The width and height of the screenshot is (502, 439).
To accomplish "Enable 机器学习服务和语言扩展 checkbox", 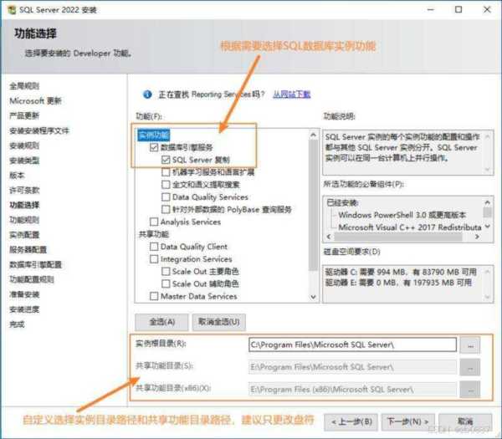I will (166, 172).
